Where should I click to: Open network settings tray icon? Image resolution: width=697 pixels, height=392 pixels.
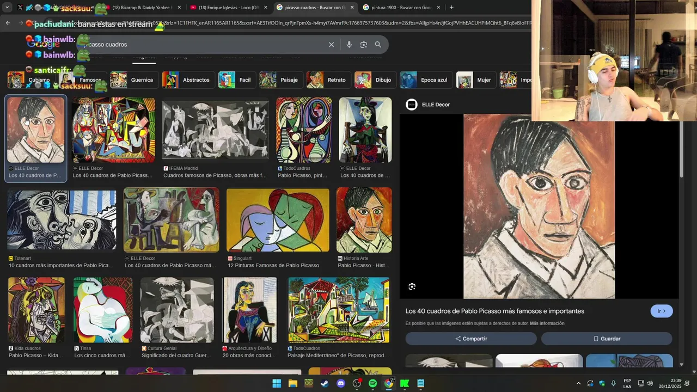point(641,383)
